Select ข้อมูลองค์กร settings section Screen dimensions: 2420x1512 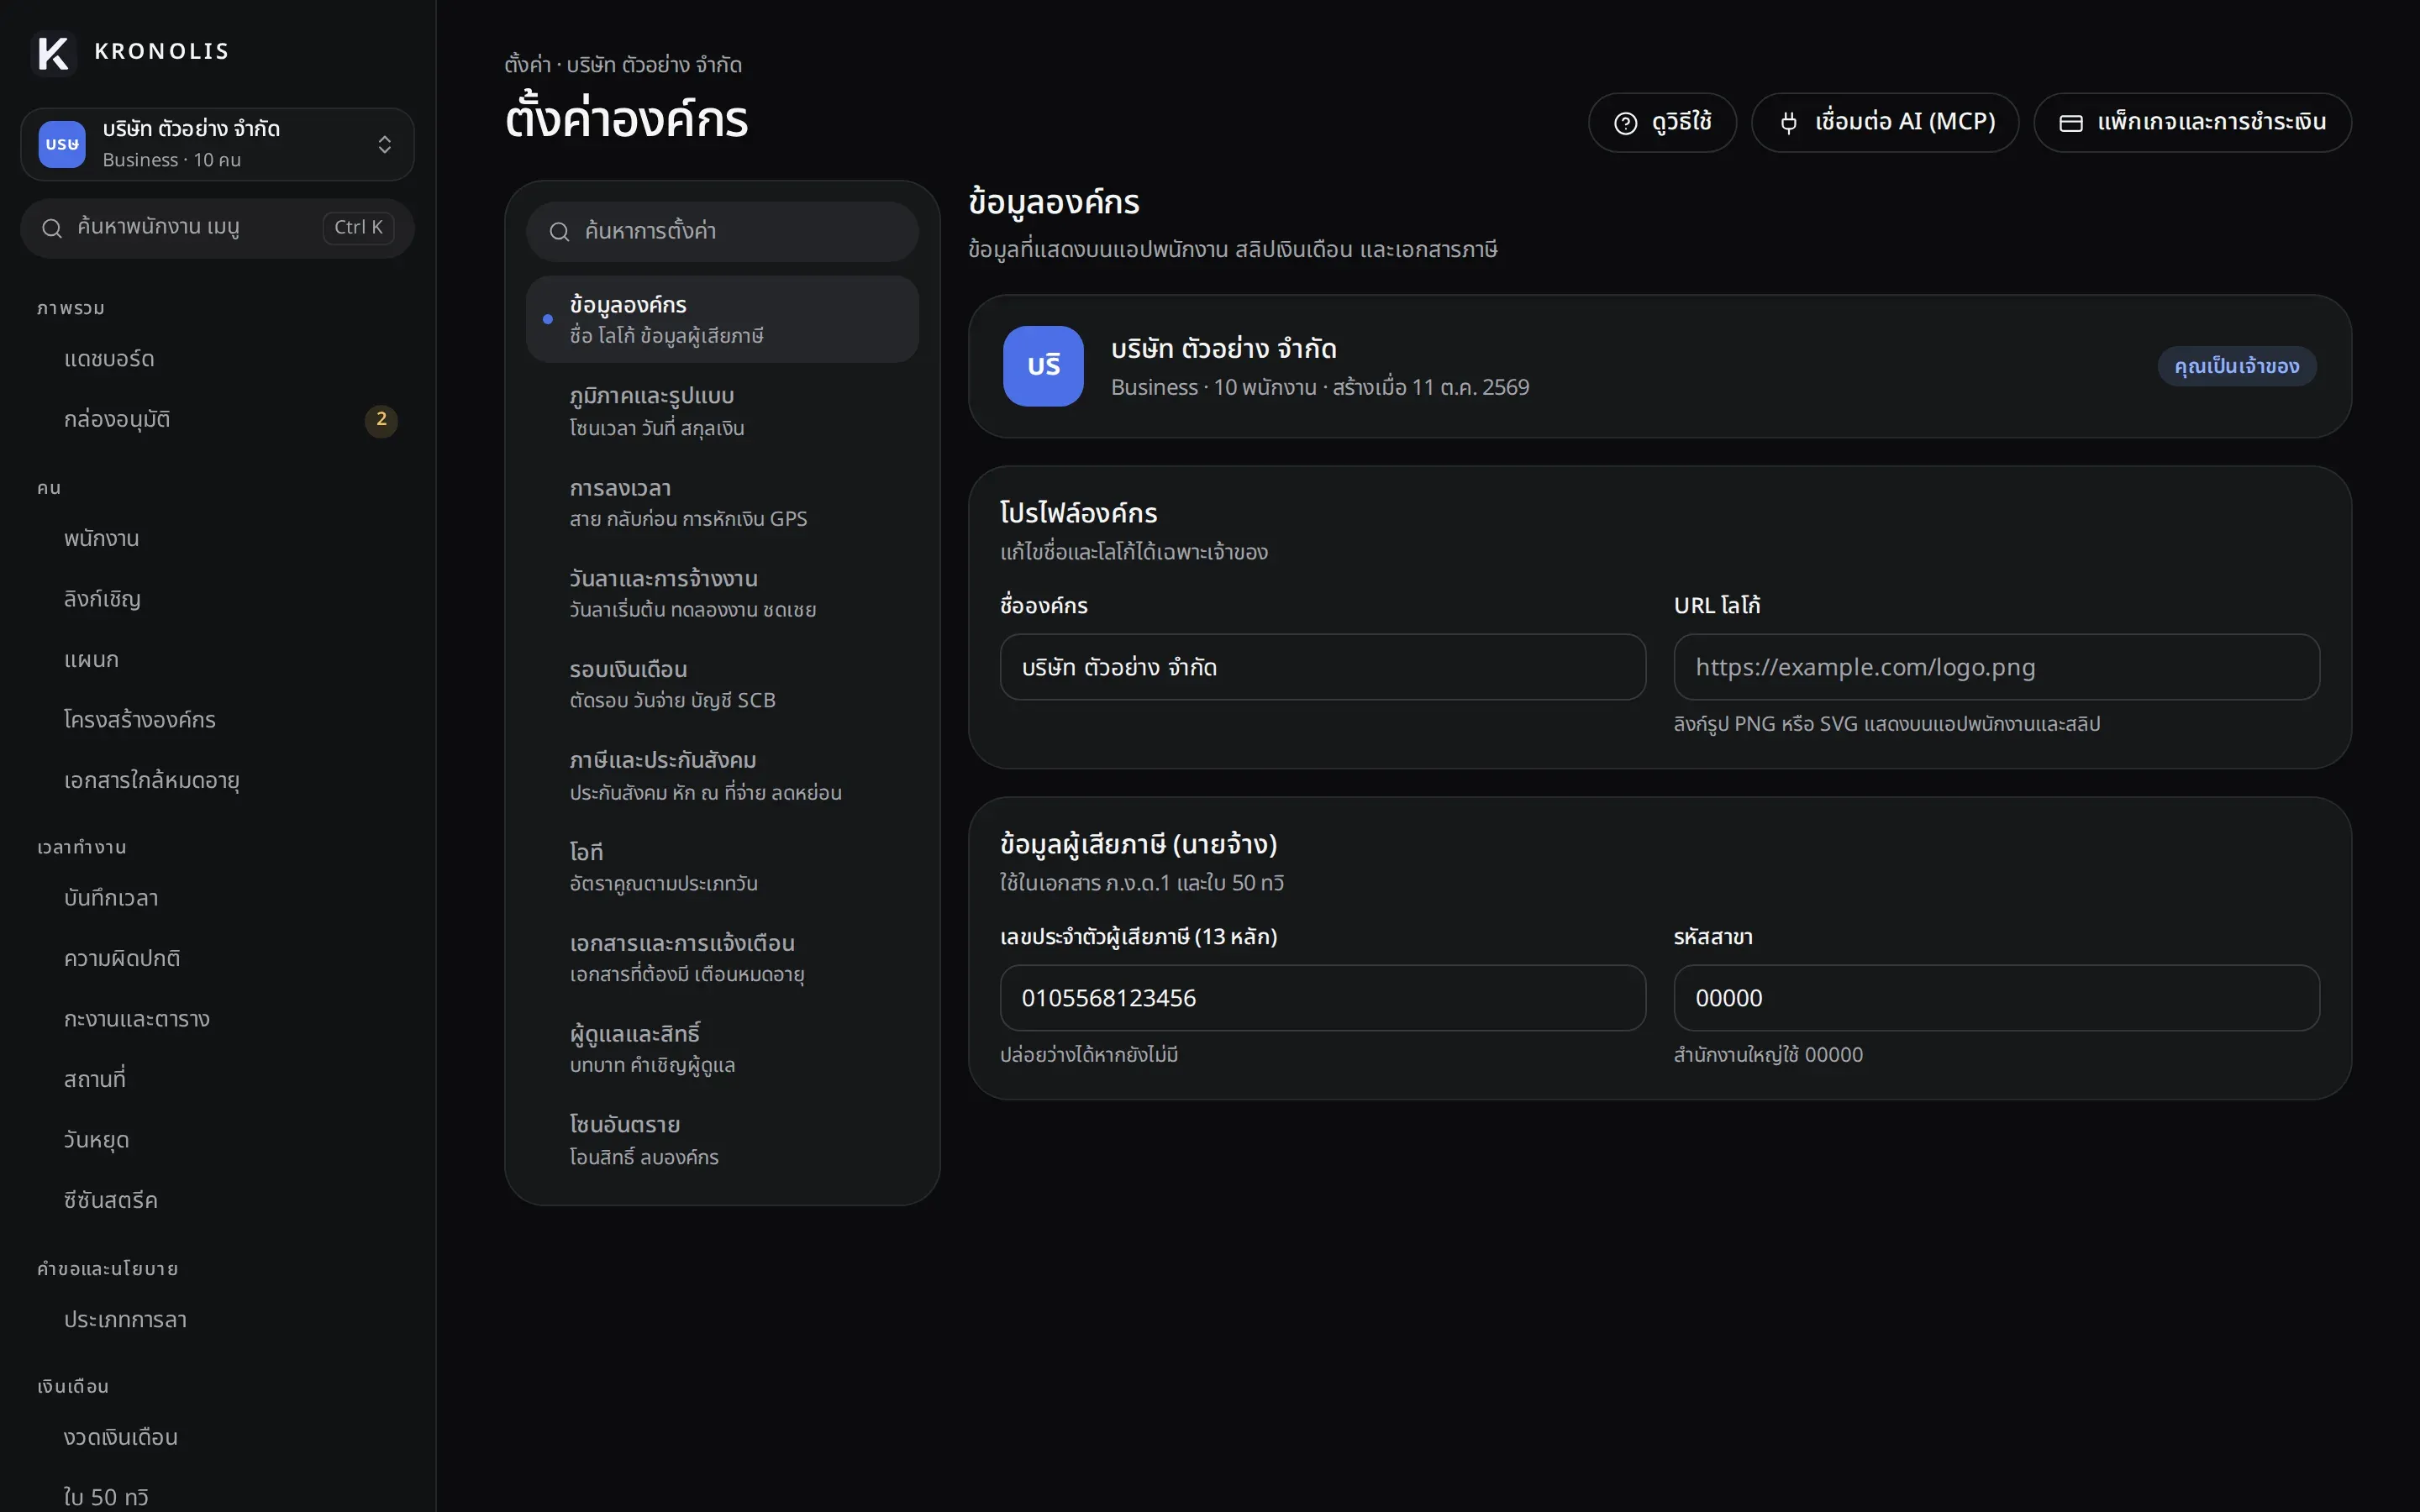(x=722, y=319)
